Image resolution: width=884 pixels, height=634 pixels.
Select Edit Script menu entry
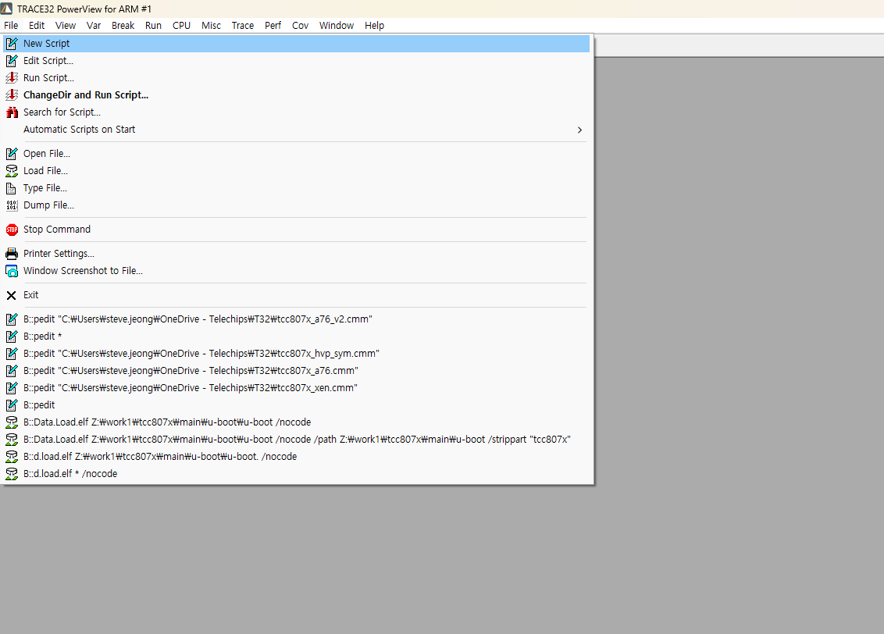[48, 61]
